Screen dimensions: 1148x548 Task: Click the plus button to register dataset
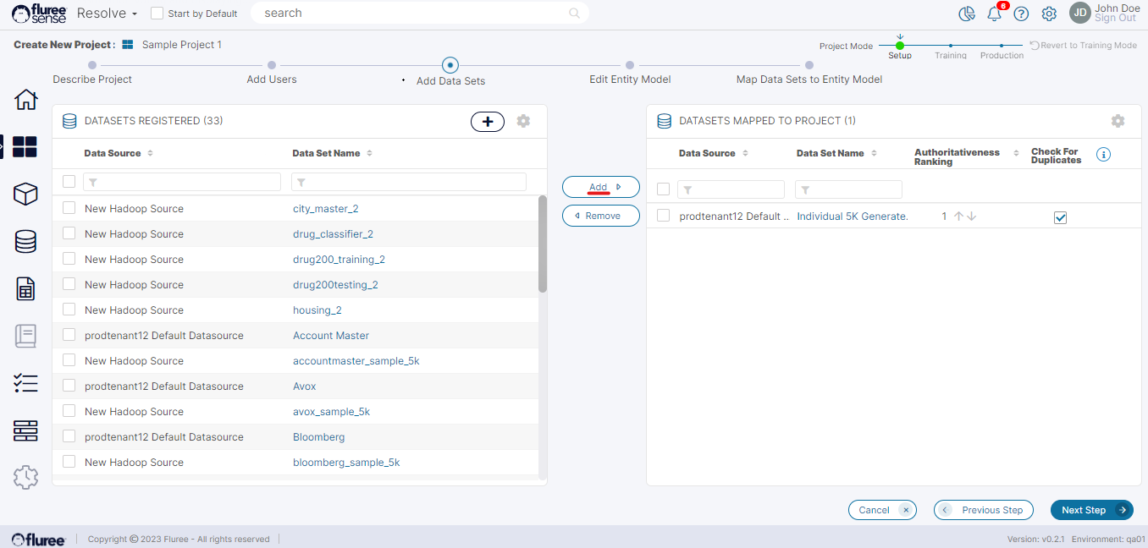(488, 122)
